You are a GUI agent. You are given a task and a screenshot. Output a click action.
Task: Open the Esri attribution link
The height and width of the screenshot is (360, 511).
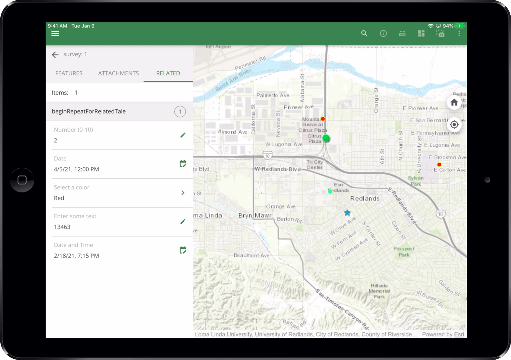click(460, 334)
